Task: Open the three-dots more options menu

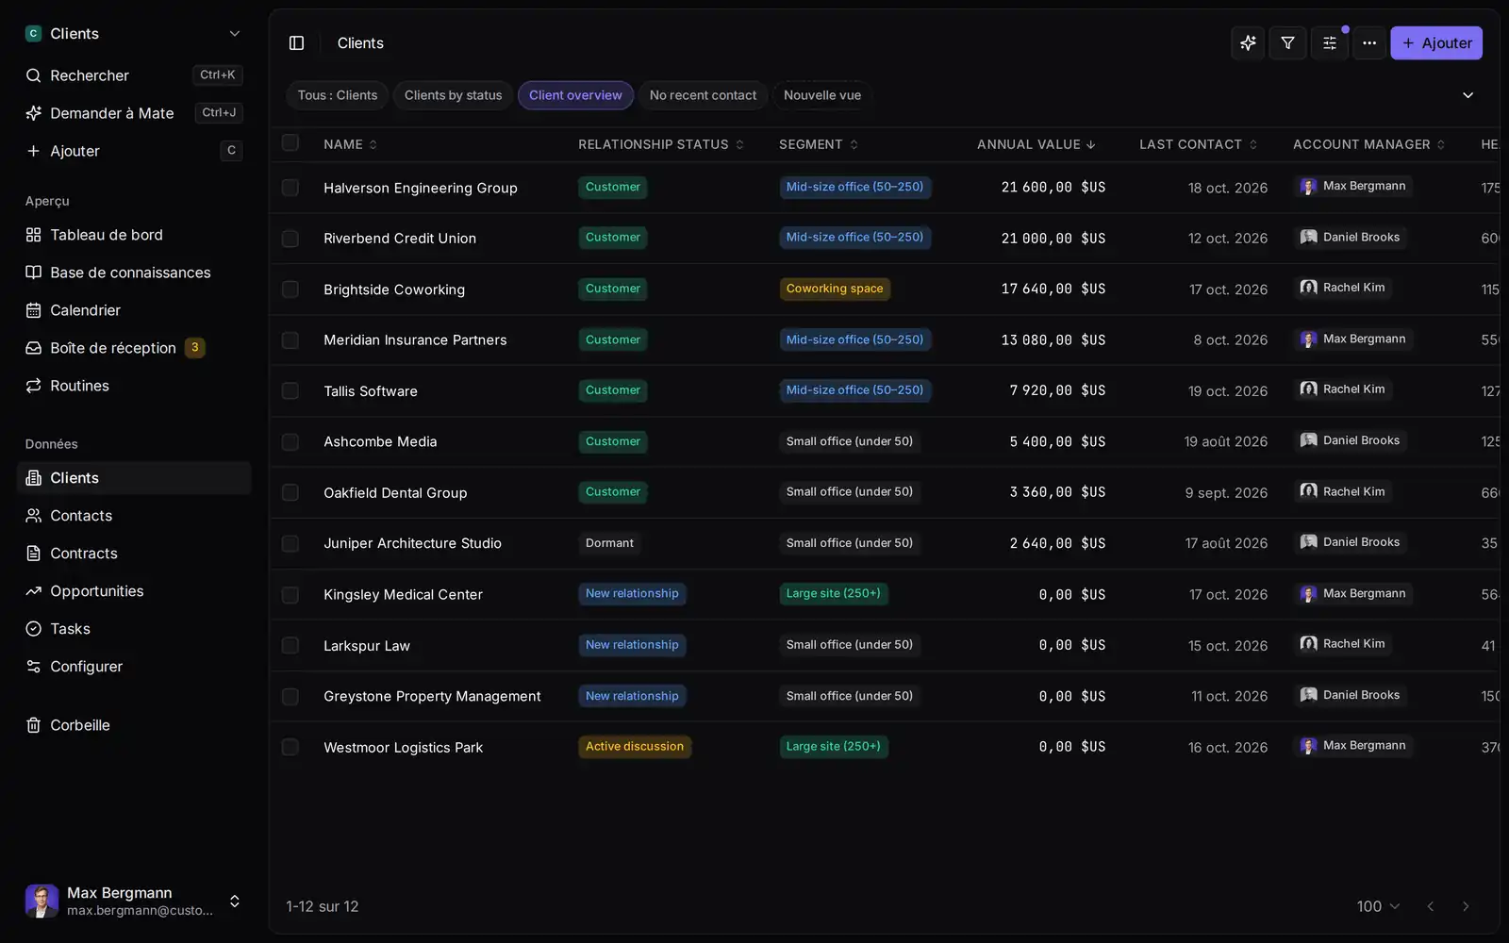Action: click(x=1368, y=43)
